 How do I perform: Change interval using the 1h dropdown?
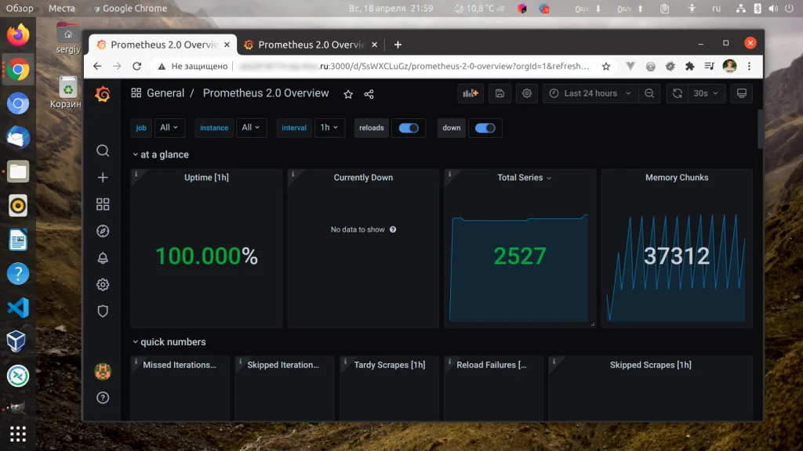(329, 128)
